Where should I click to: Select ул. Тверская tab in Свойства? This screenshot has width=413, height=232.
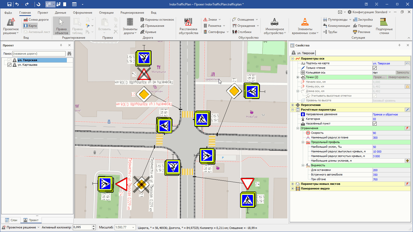click(x=303, y=53)
